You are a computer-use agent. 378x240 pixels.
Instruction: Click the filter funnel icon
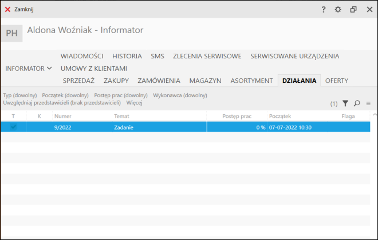pos(345,103)
